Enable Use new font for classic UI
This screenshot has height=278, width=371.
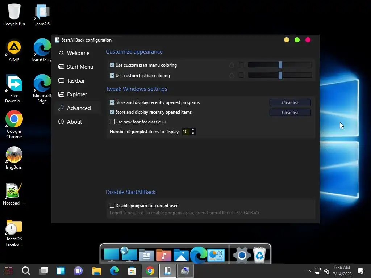click(112, 122)
